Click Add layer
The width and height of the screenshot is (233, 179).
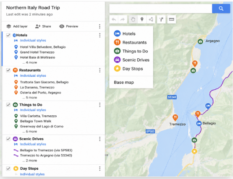pyautogui.click(x=17, y=26)
